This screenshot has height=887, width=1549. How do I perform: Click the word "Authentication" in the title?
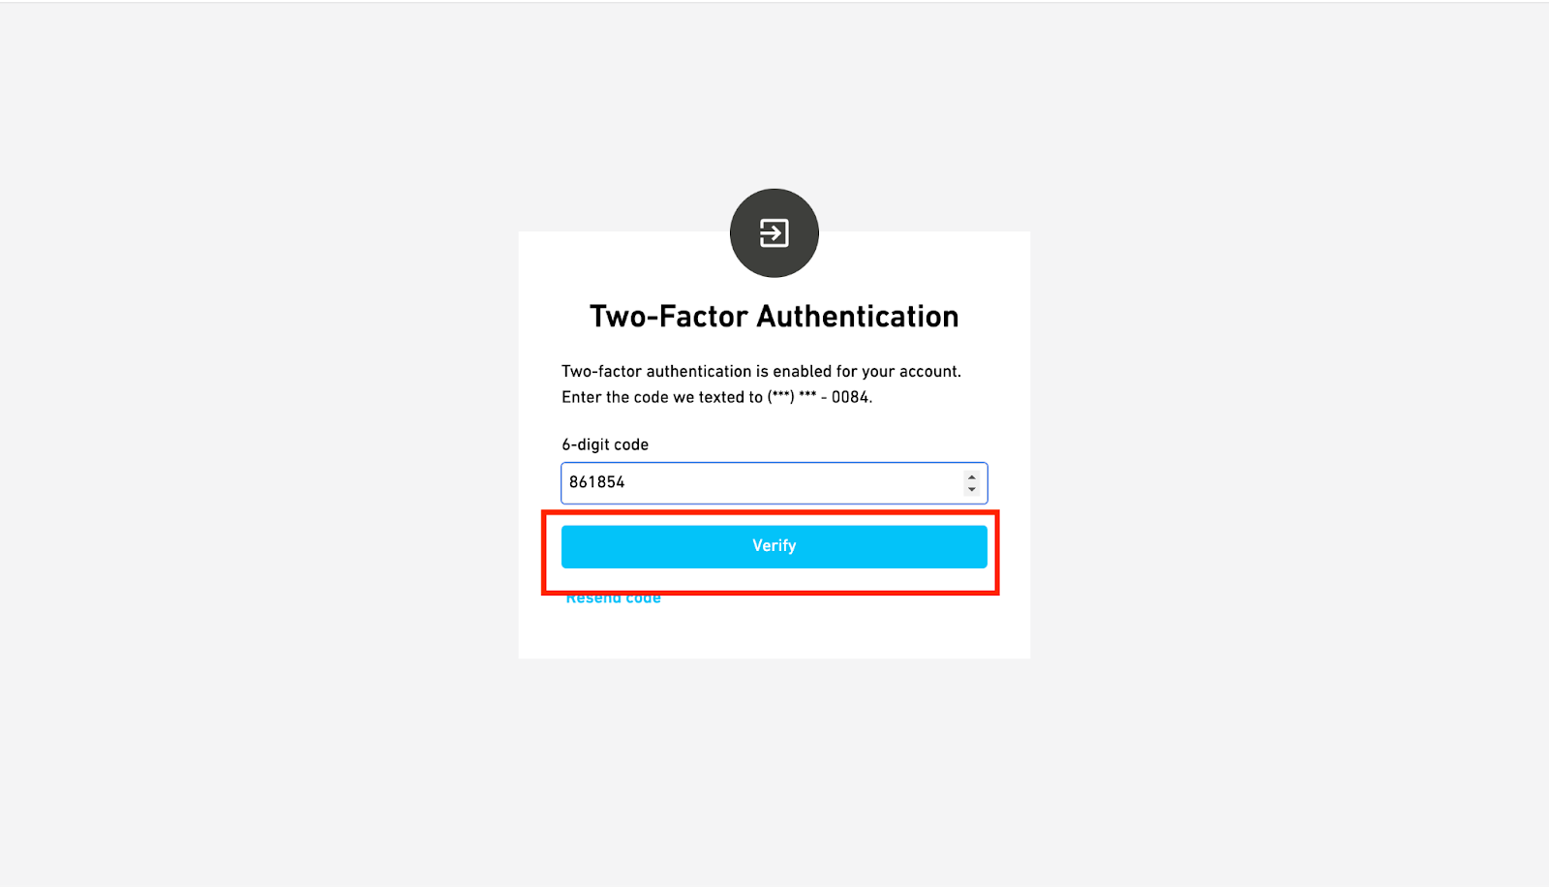click(x=858, y=317)
